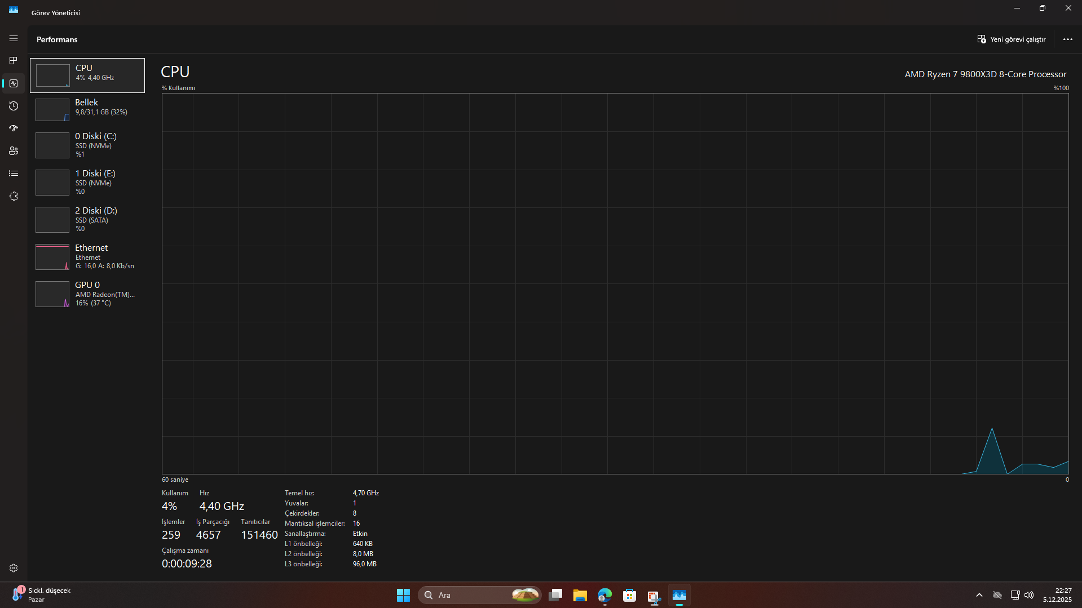Viewport: 1082px width, 608px height.
Task: Show hidden tray icons chevron
Action: click(979, 595)
